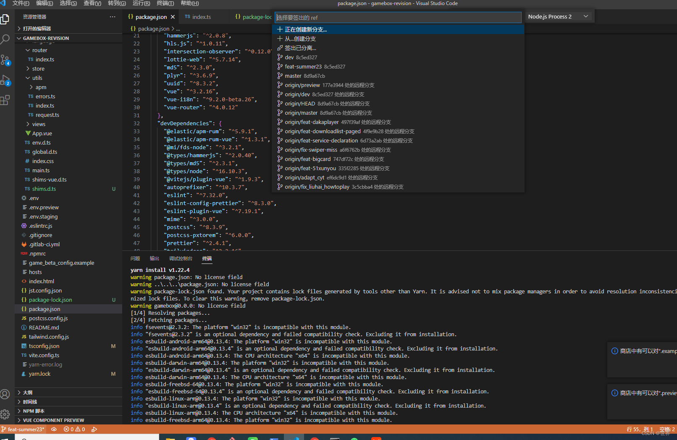
Task: Open App.vue file with Vue icon
Action: tap(42, 133)
